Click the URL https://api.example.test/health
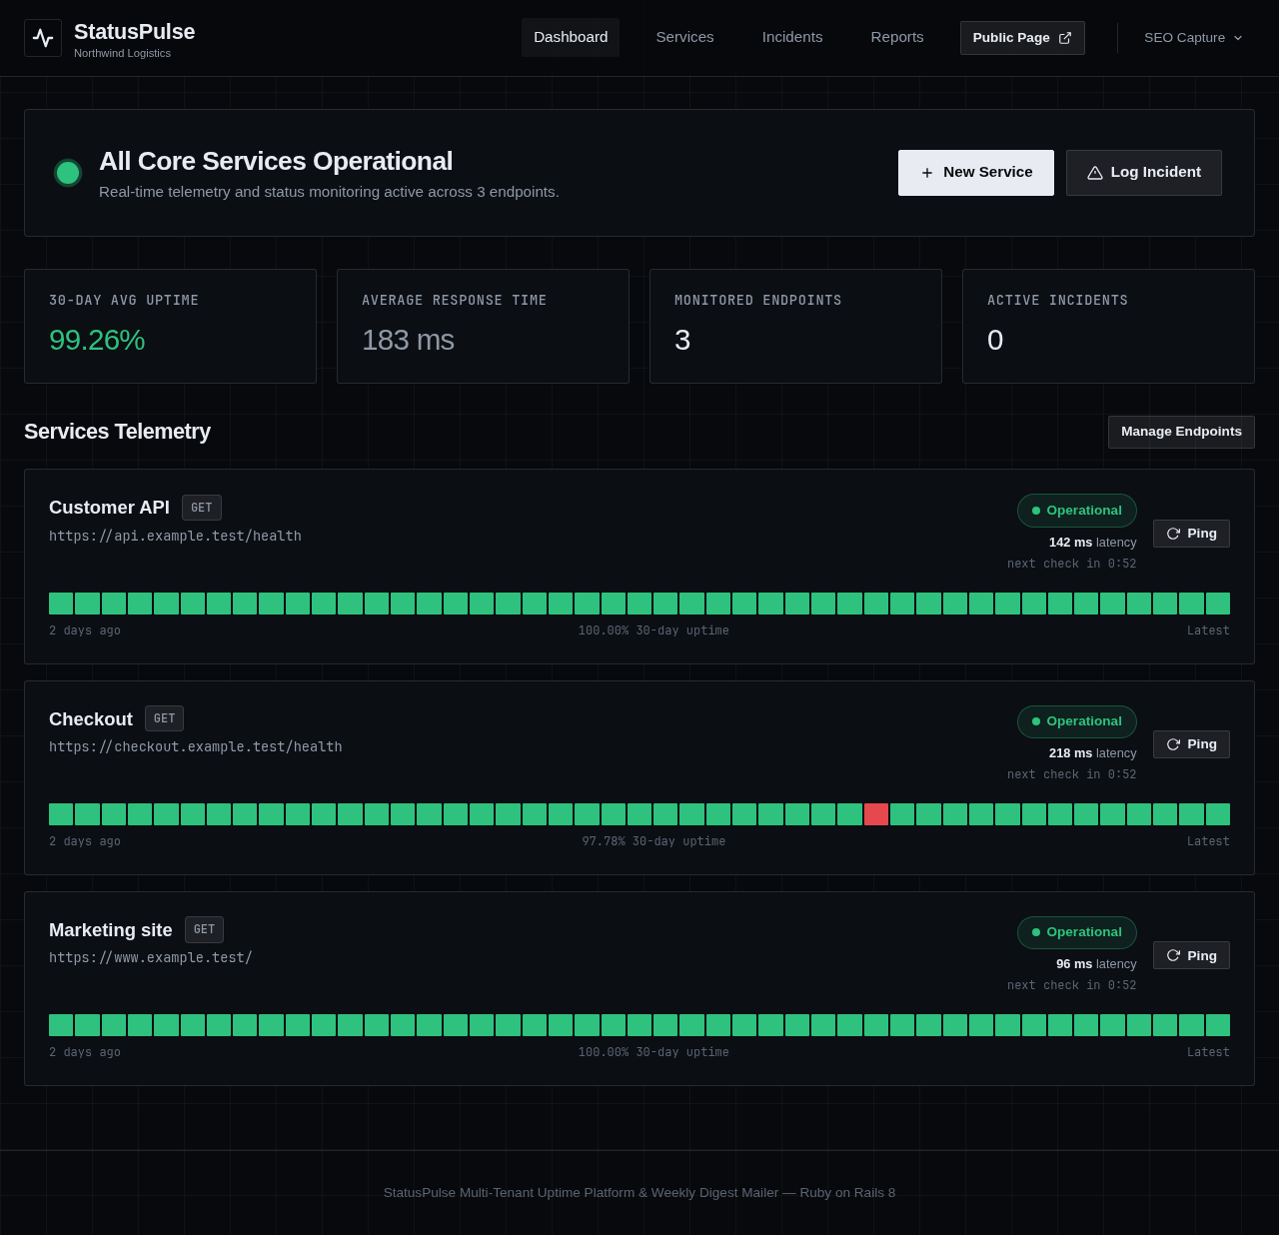 tap(175, 537)
